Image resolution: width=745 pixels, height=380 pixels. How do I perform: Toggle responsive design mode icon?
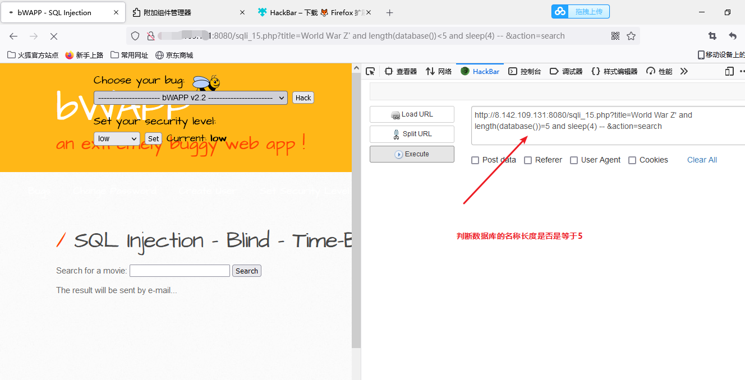tap(729, 71)
